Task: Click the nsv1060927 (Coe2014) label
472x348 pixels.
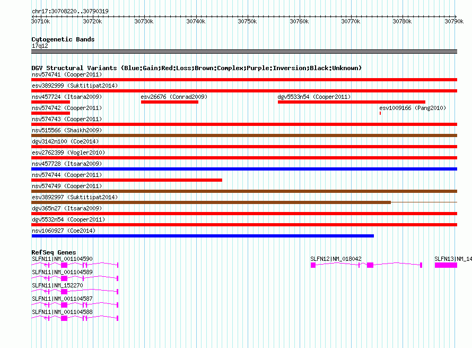Action: tap(64, 231)
